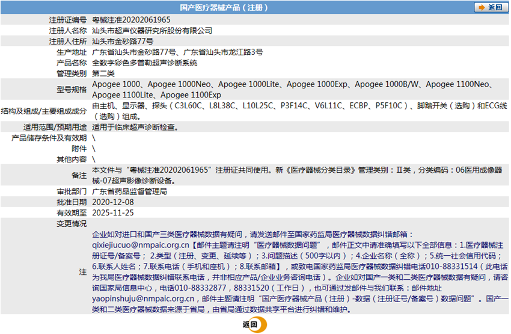Select phone number 010-88331514 in the notice
The image size is (511, 334).
click(x=451, y=267)
